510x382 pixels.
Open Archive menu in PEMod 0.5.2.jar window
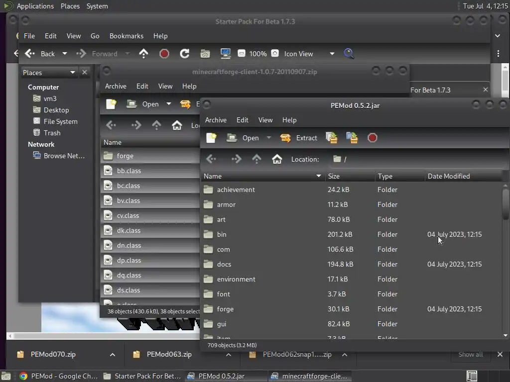tap(216, 120)
